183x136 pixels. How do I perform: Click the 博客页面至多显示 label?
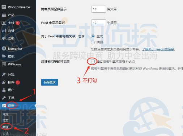pyautogui.click(x=54, y=9)
